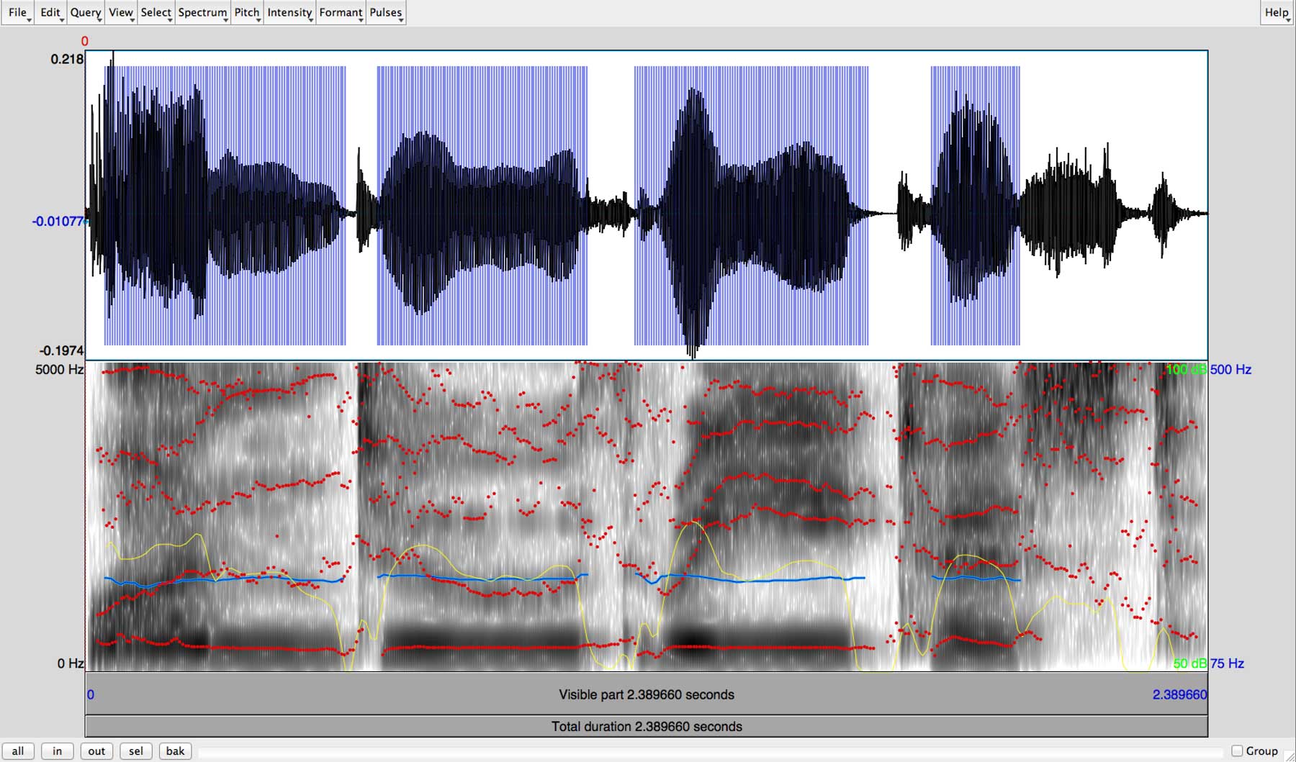Zoom out with the 'out' button
The height and width of the screenshot is (762, 1296).
coord(96,751)
